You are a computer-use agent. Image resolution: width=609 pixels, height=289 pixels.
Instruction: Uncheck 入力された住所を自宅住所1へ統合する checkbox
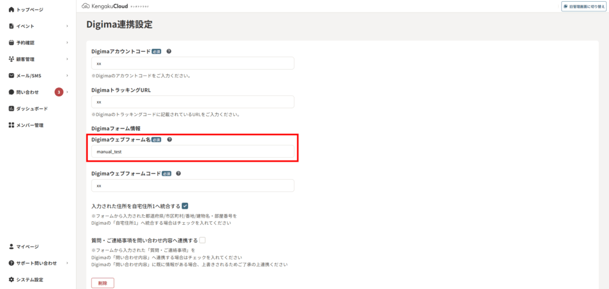pyautogui.click(x=185, y=206)
